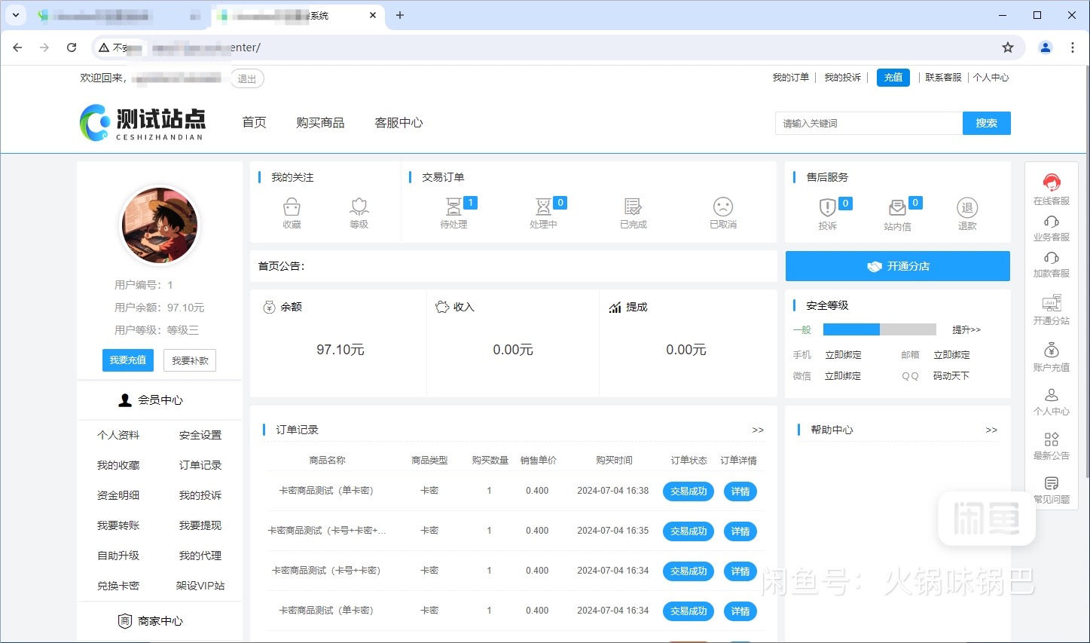Select 账户充值 recharge icon in right sidebar
Screen dimensions: 1090x643
(x=1051, y=357)
